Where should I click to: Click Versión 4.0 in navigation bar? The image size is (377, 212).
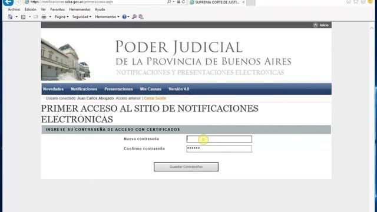178,89
